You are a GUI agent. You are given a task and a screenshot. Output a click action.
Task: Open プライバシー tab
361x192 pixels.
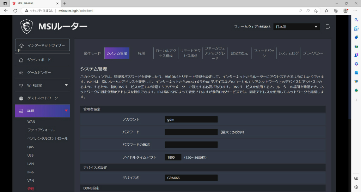(x=313, y=53)
